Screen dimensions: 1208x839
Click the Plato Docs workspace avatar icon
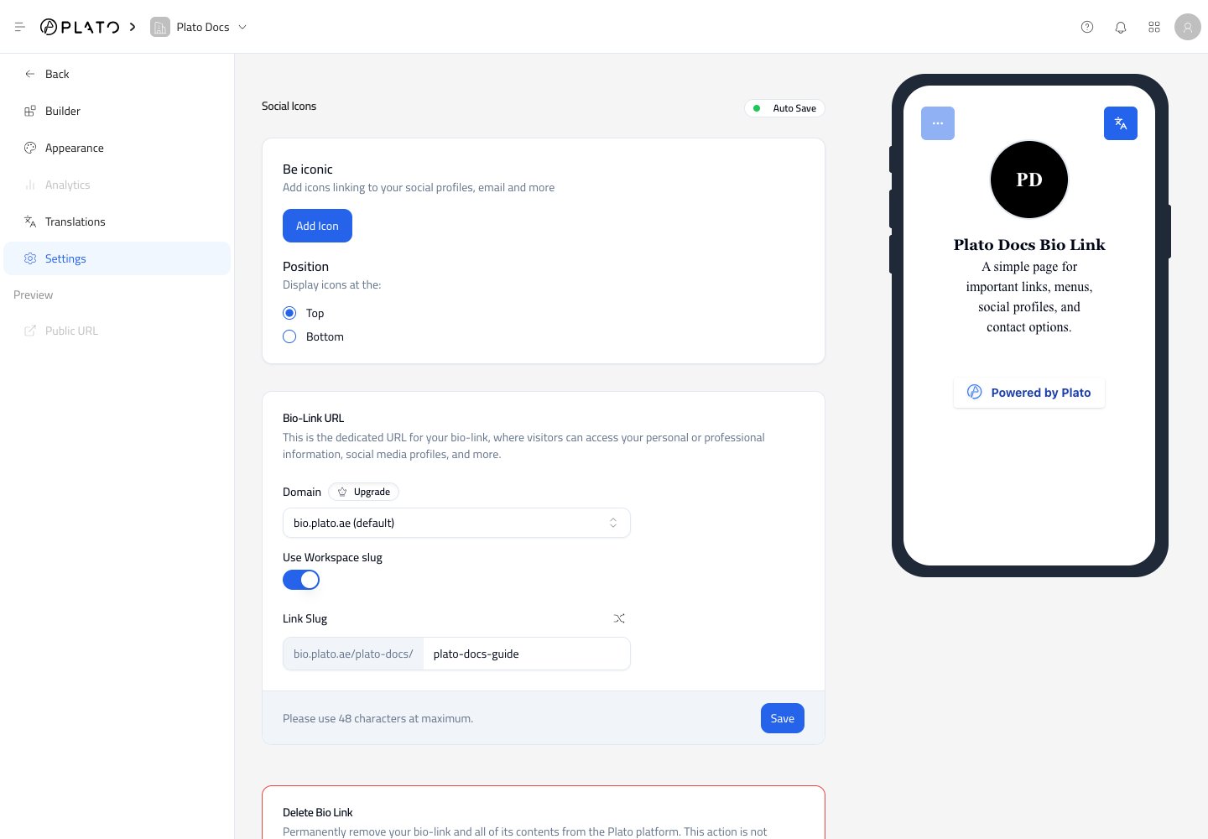[159, 27]
